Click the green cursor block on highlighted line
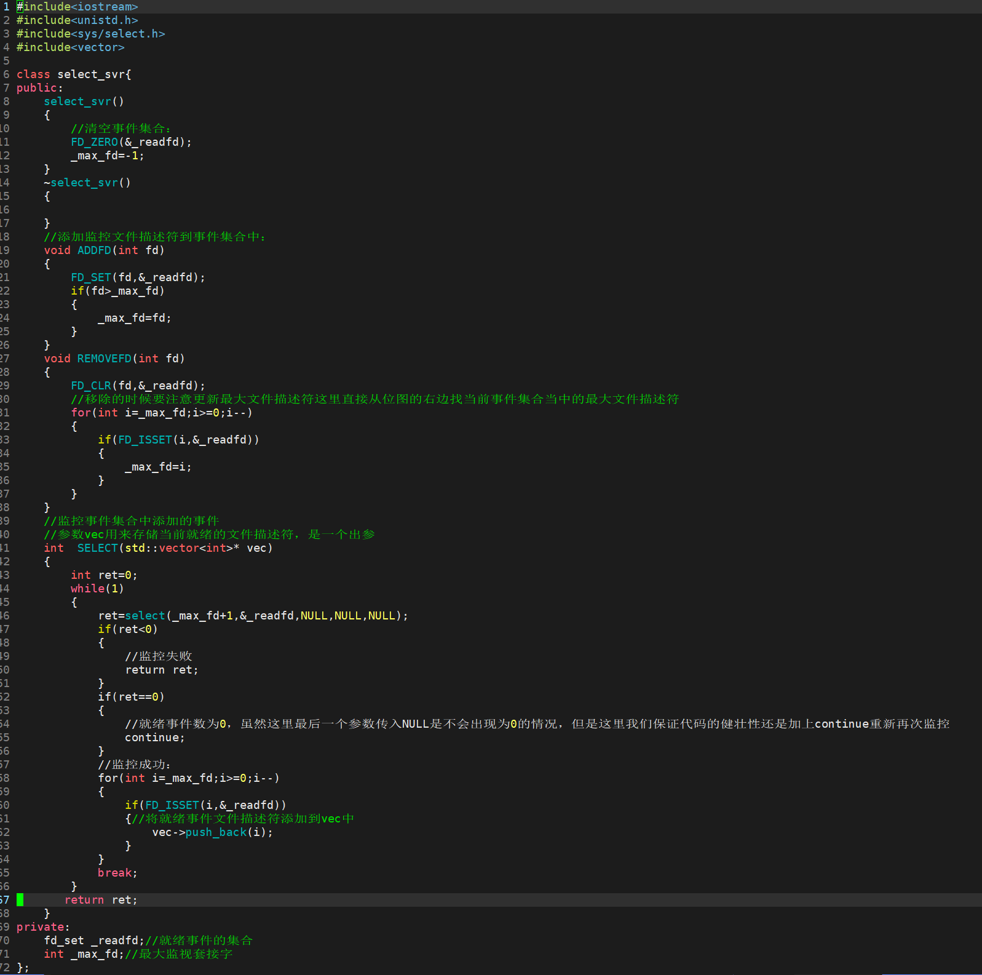This screenshot has width=982, height=975. [x=20, y=900]
